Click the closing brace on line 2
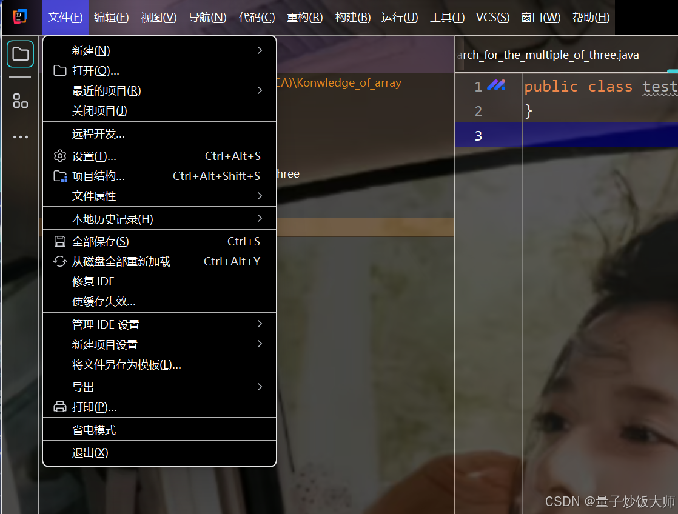 [x=528, y=111]
